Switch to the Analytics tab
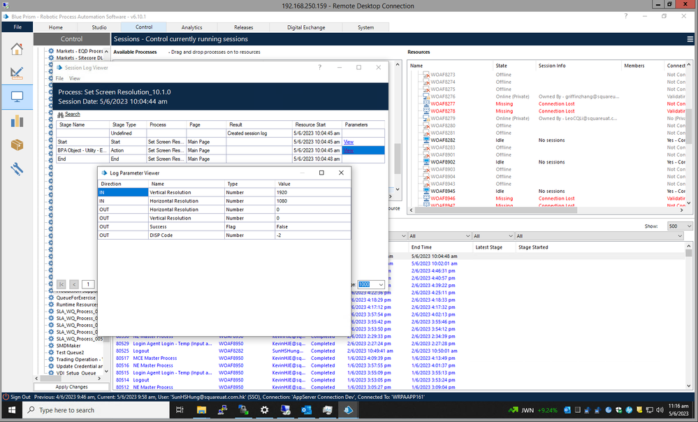 (191, 27)
